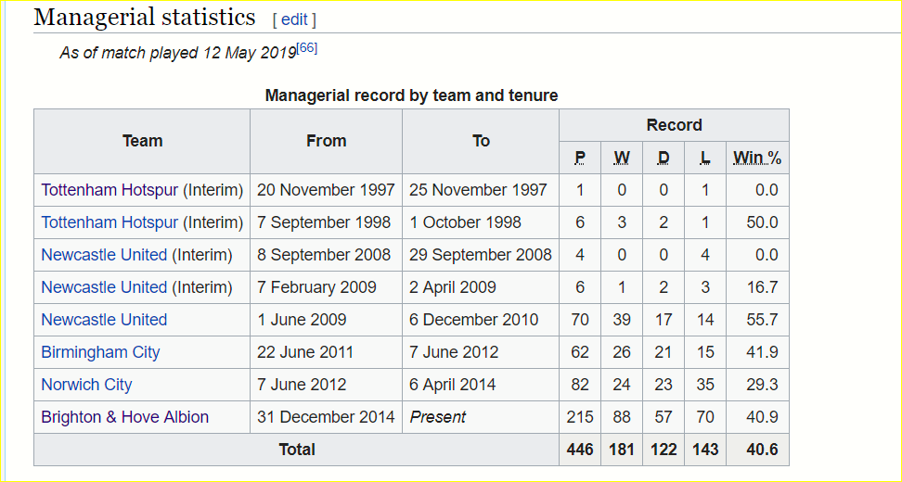Open first Tottenham Hotspur link (1997 row)
This screenshot has height=482, width=902.
pos(110,190)
